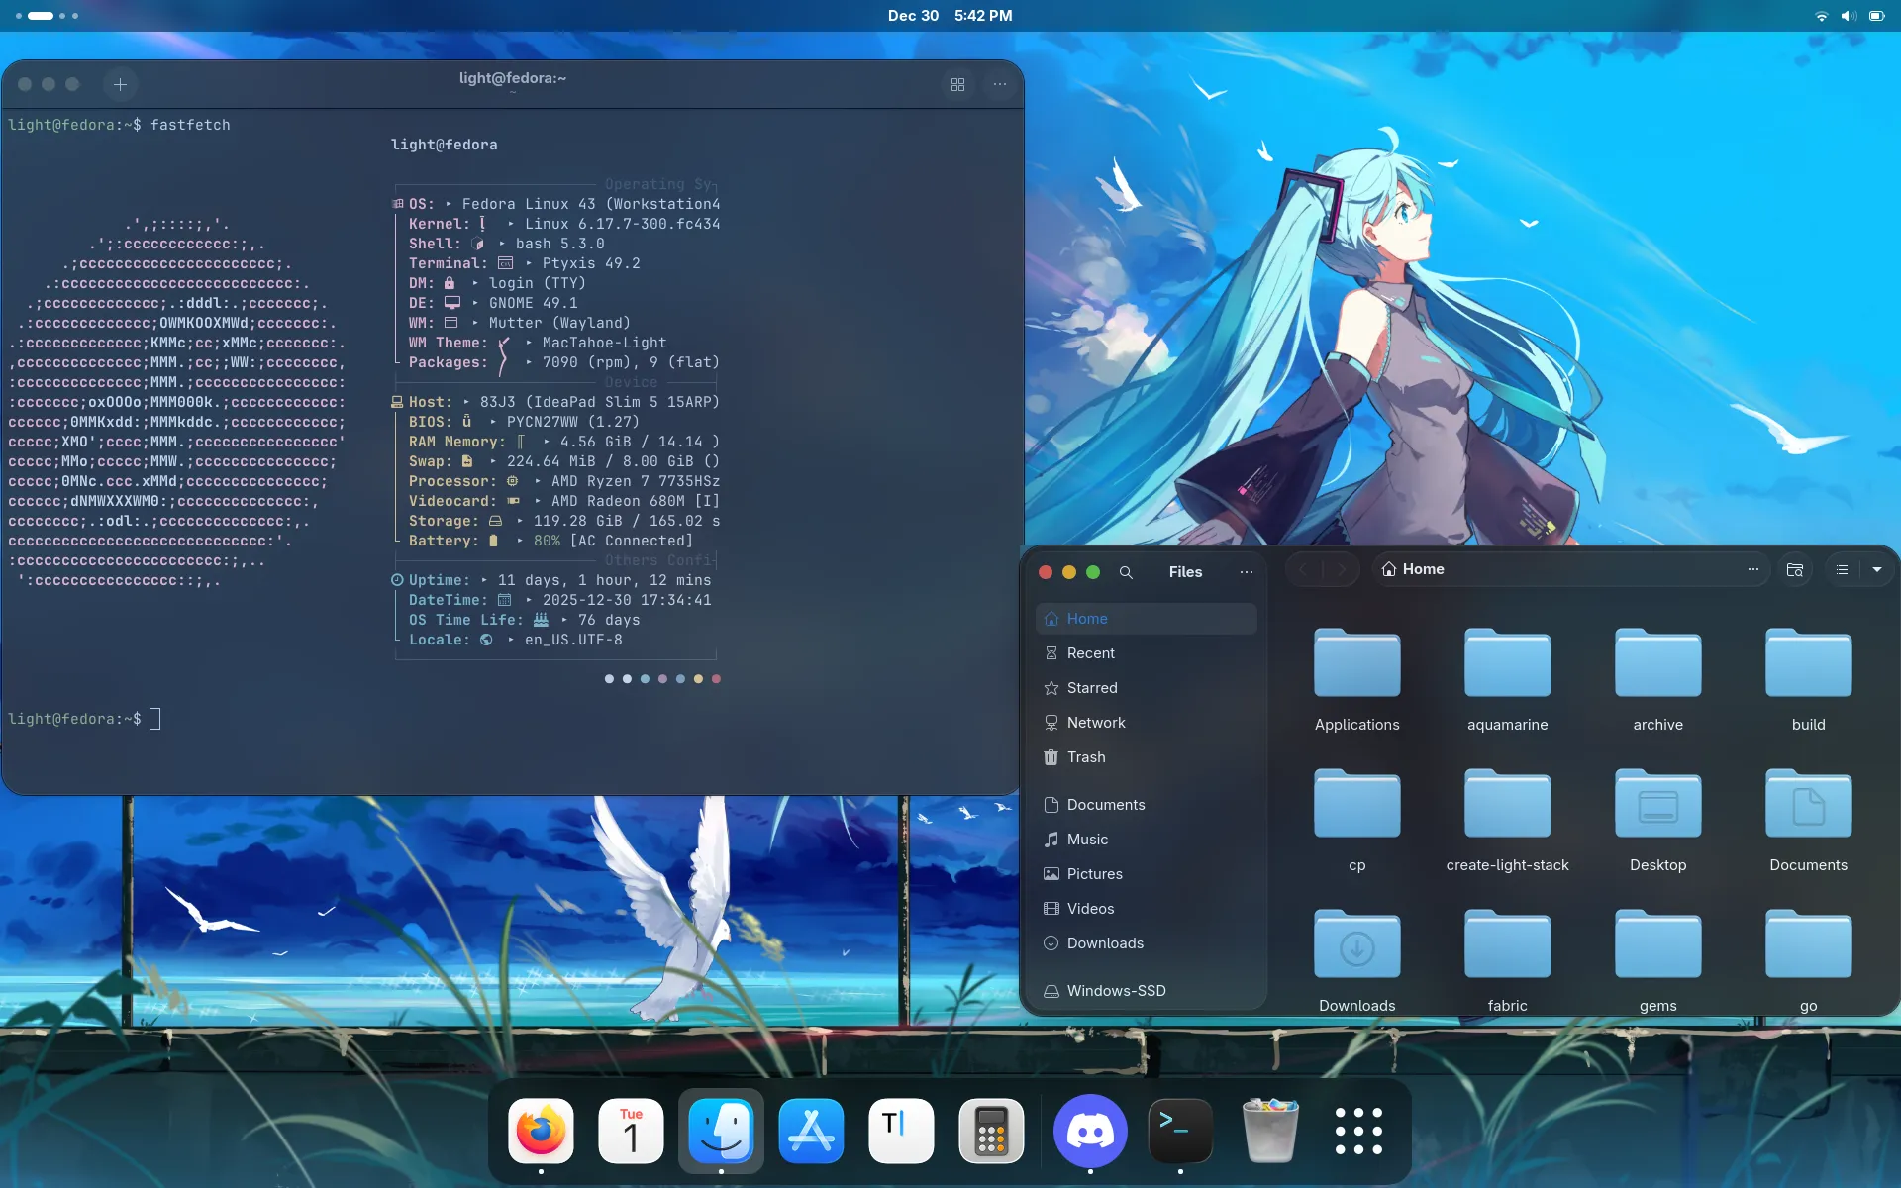Click the search-folder icon in Files toolbar
The image size is (1901, 1188).
coord(1794,569)
